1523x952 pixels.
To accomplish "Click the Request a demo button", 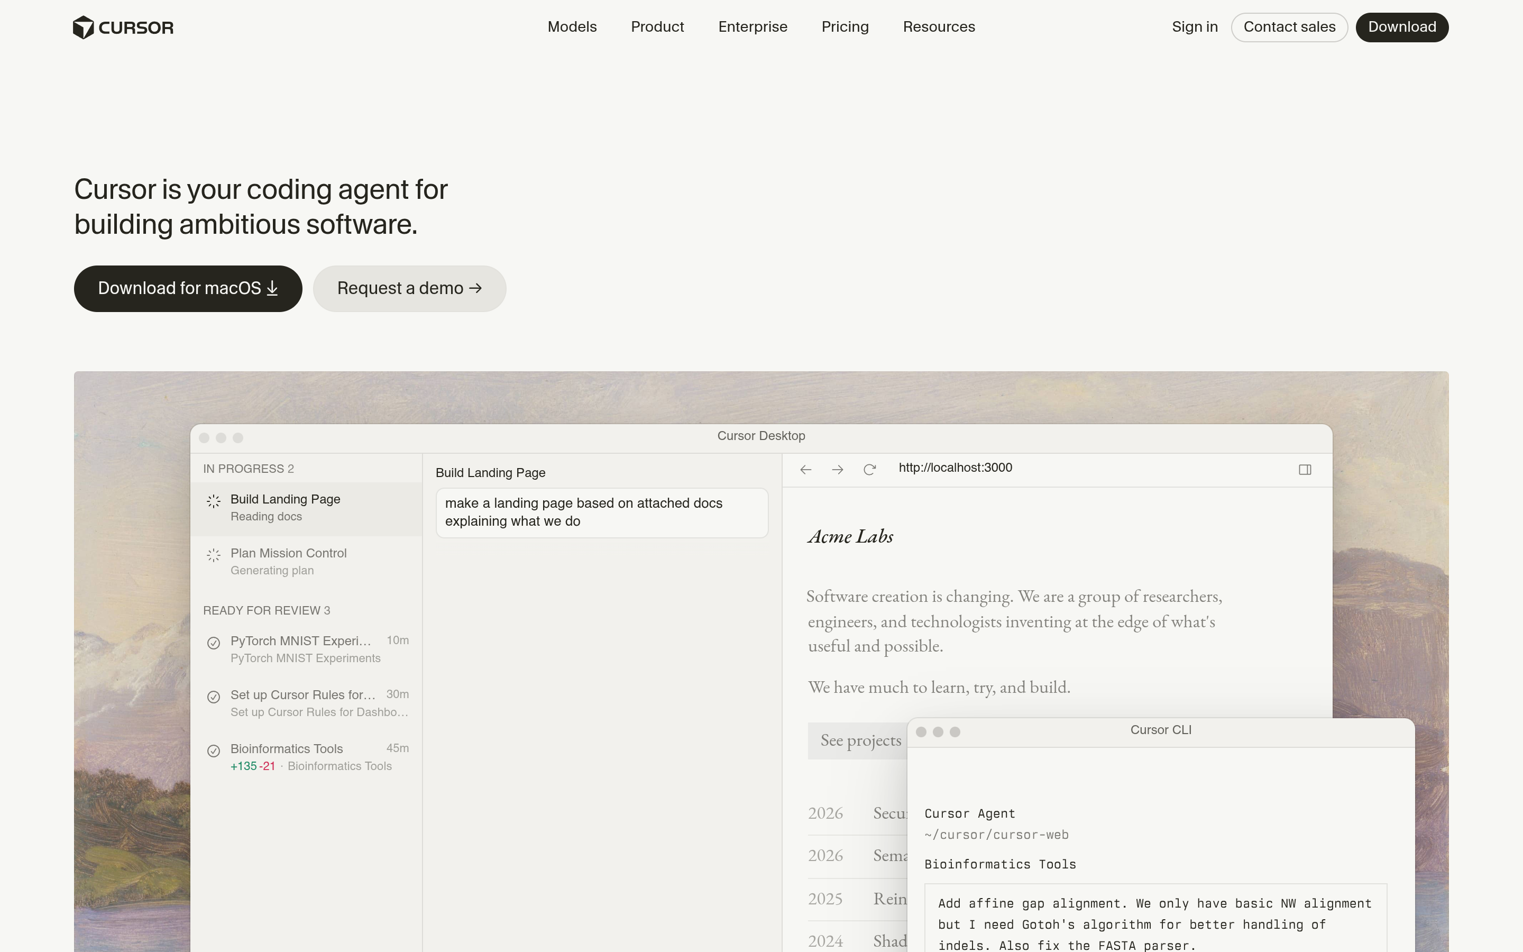I will tap(410, 288).
